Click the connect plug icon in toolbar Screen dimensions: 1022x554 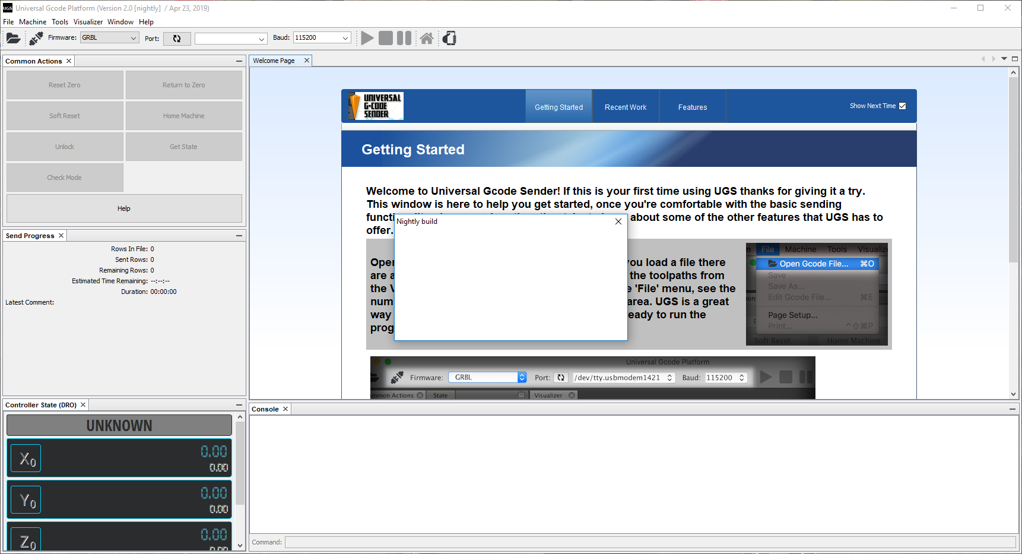[x=36, y=39]
